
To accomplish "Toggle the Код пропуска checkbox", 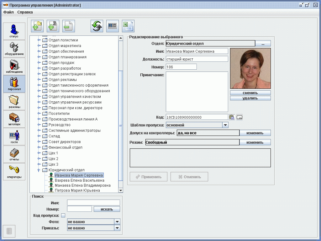I will pyautogui.click(x=63, y=216).
